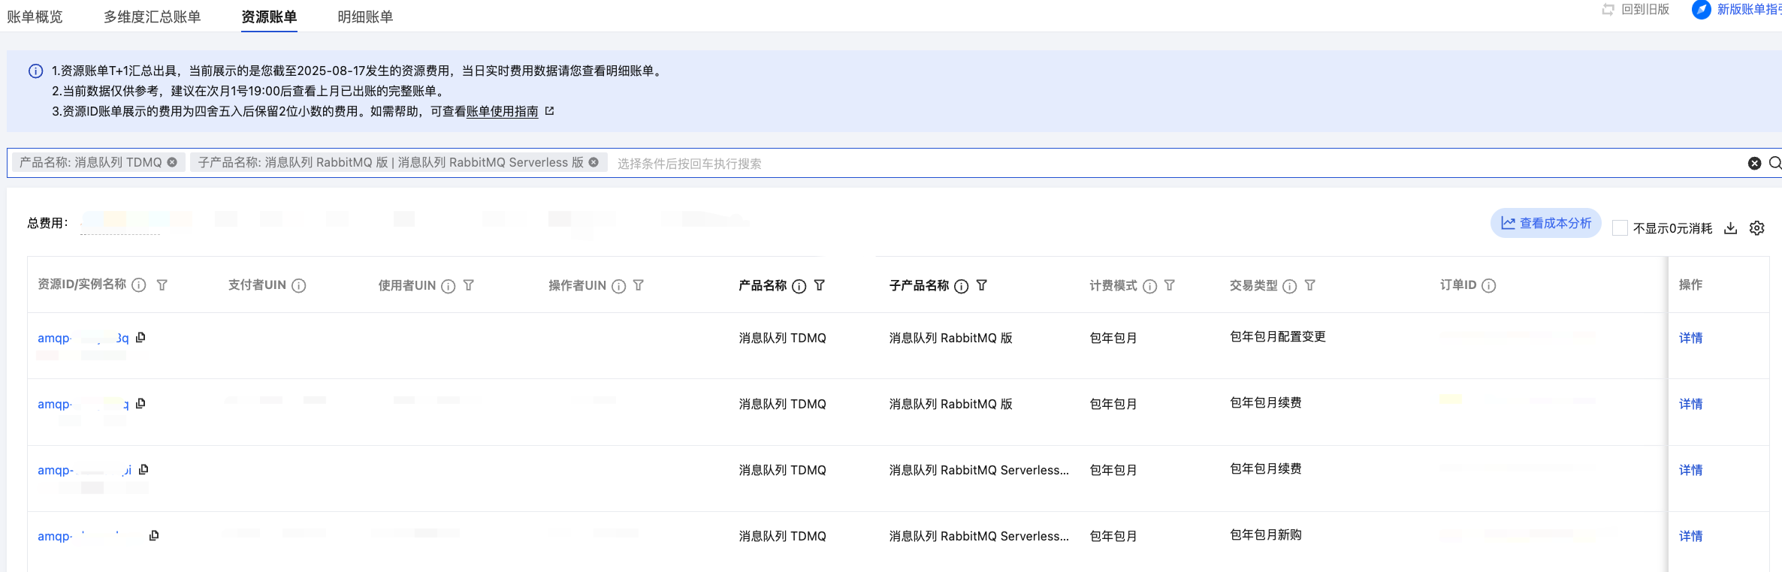Image resolution: width=1782 pixels, height=572 pixels.
Task: Clear all search filter conditions
Action: (1754, 163)
